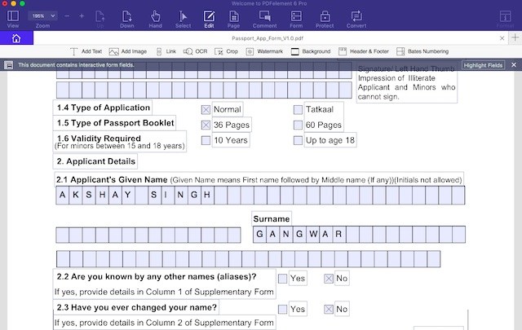522x330 pixels.
Task: Open the Comment tool
Action: 265,18
